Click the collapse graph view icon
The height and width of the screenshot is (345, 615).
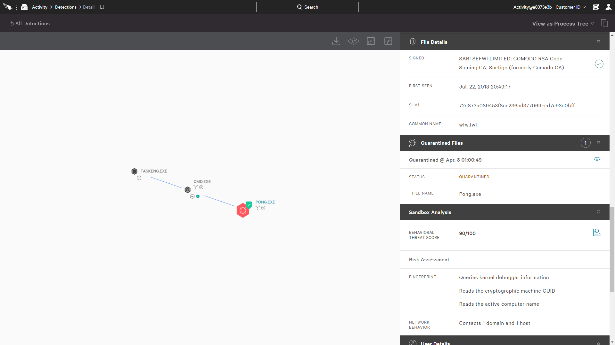click(x=388, y=41)
